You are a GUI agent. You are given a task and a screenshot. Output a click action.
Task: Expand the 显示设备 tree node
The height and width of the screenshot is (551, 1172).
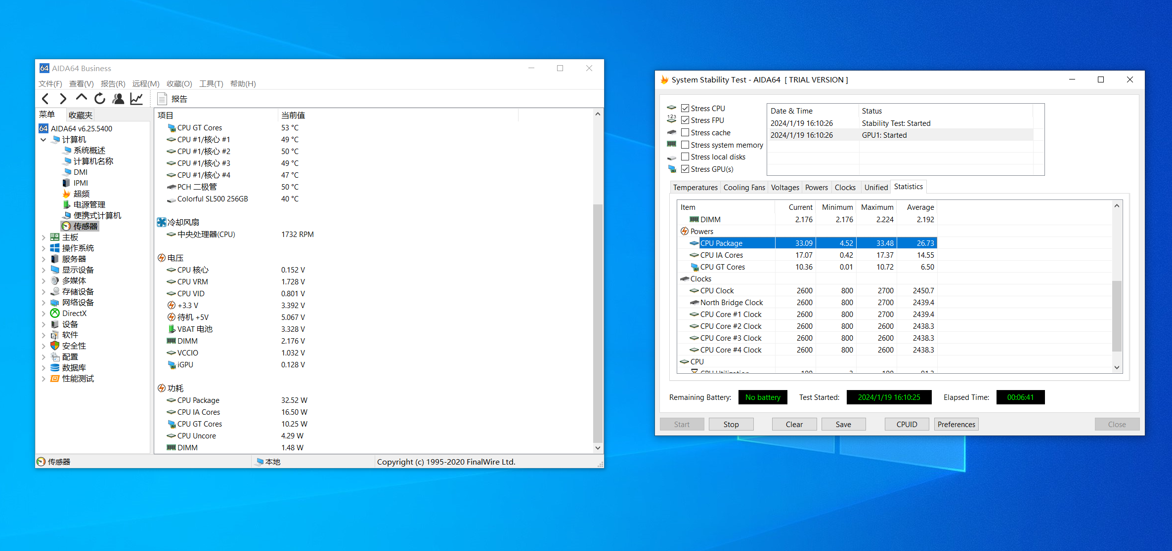pos(43,270)
